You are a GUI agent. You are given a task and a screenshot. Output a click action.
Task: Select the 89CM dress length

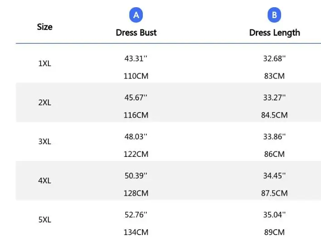(274, 232)
